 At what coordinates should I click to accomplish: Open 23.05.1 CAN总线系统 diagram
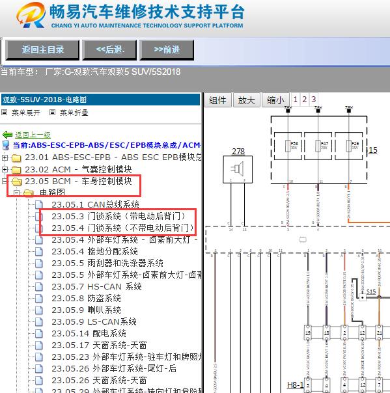(95, 204)
